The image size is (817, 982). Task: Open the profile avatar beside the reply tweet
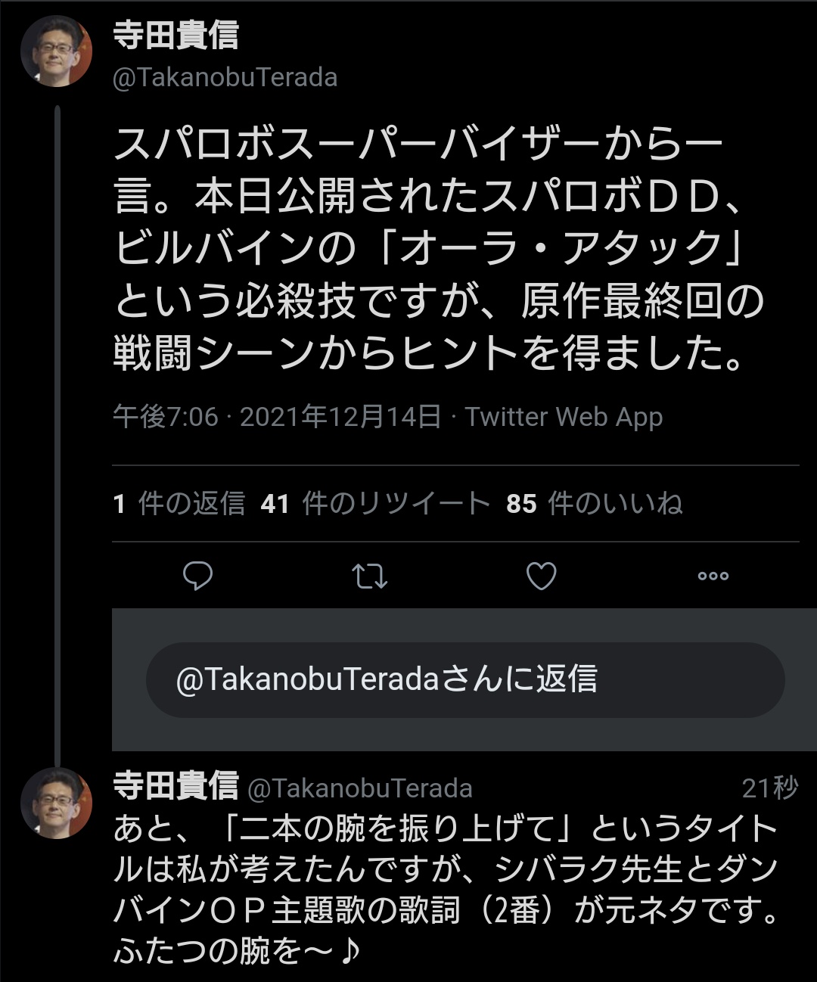tap(56, 803)
